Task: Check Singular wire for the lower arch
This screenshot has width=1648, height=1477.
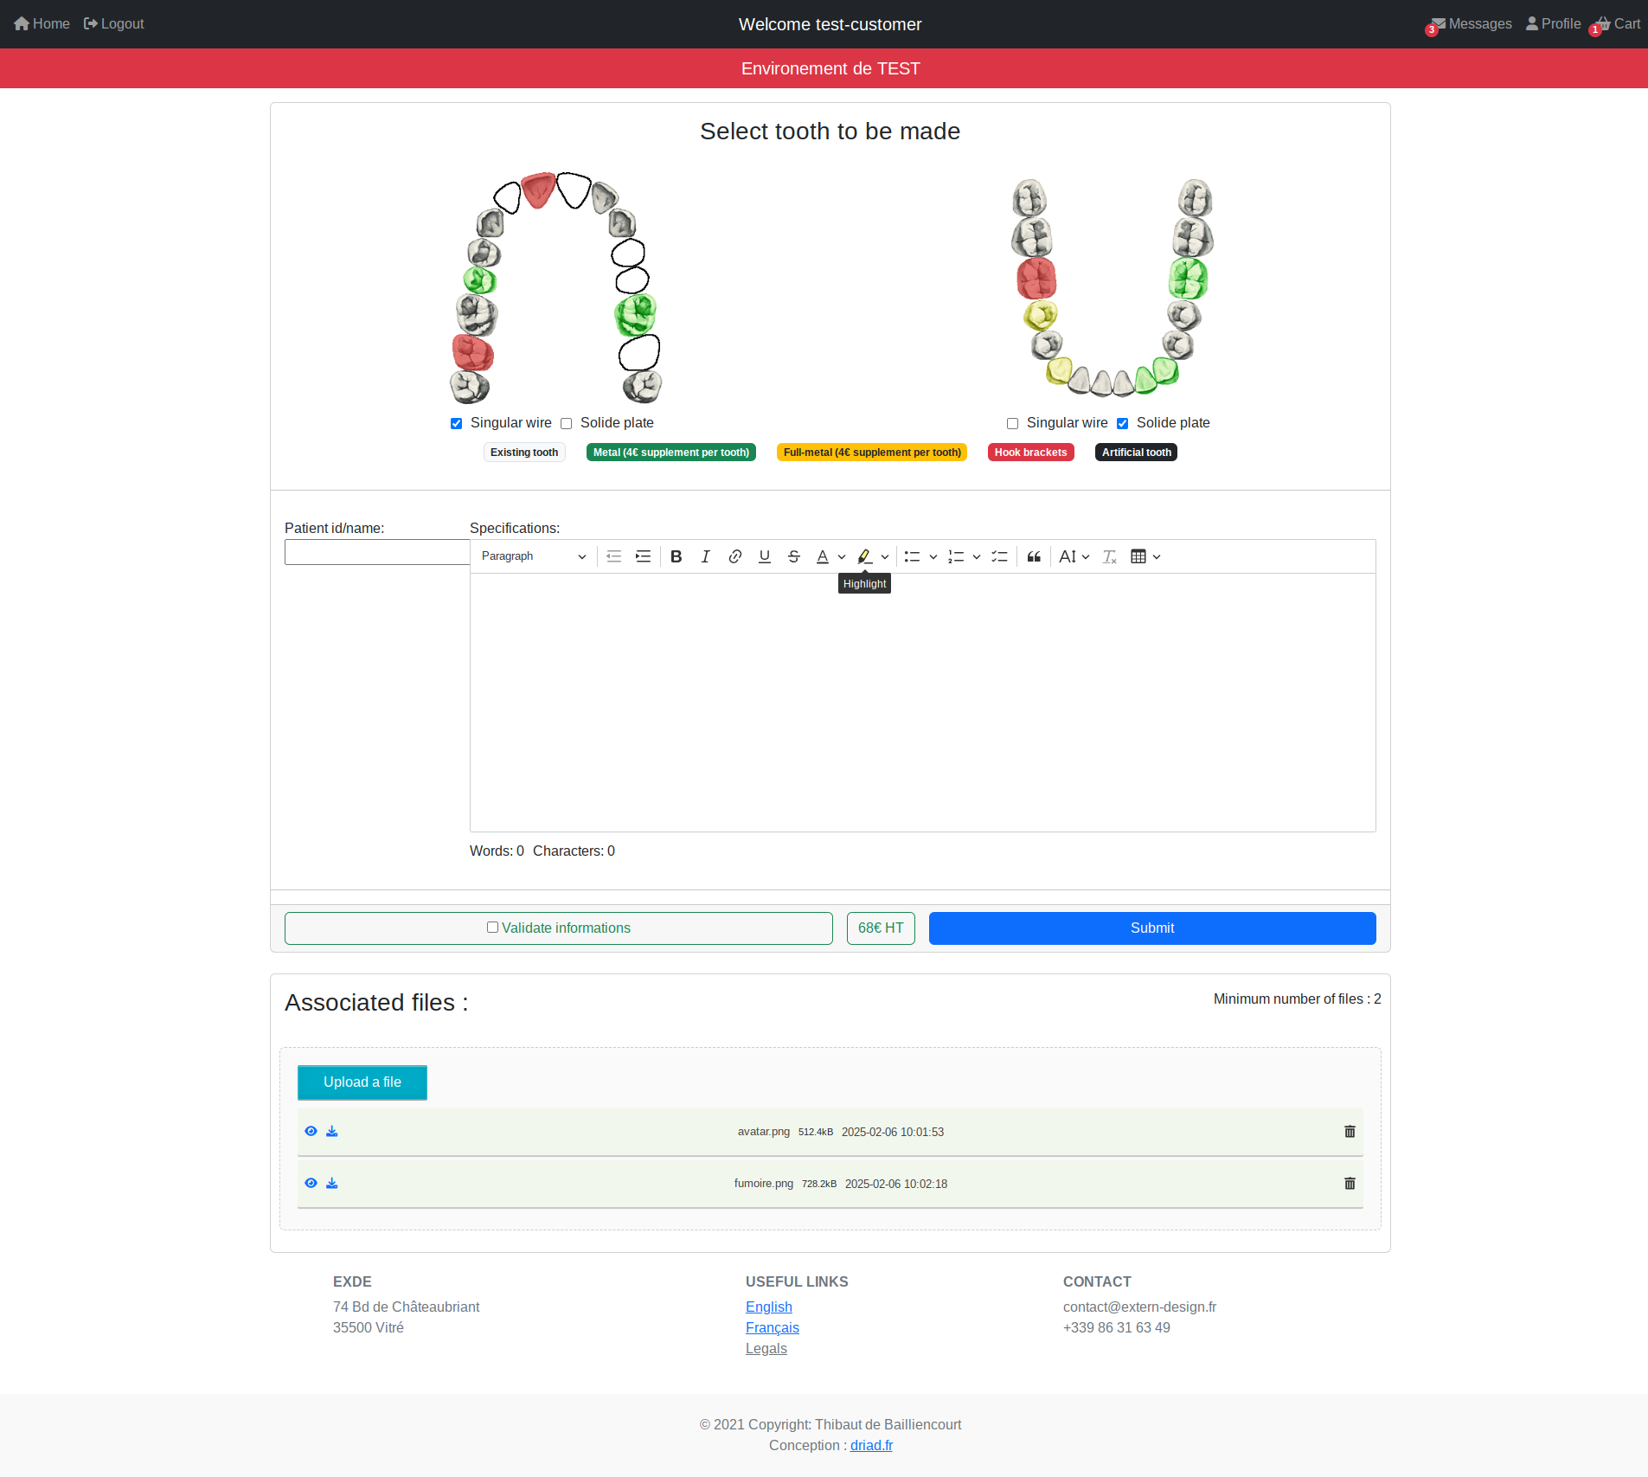Action: (1012, 423)
